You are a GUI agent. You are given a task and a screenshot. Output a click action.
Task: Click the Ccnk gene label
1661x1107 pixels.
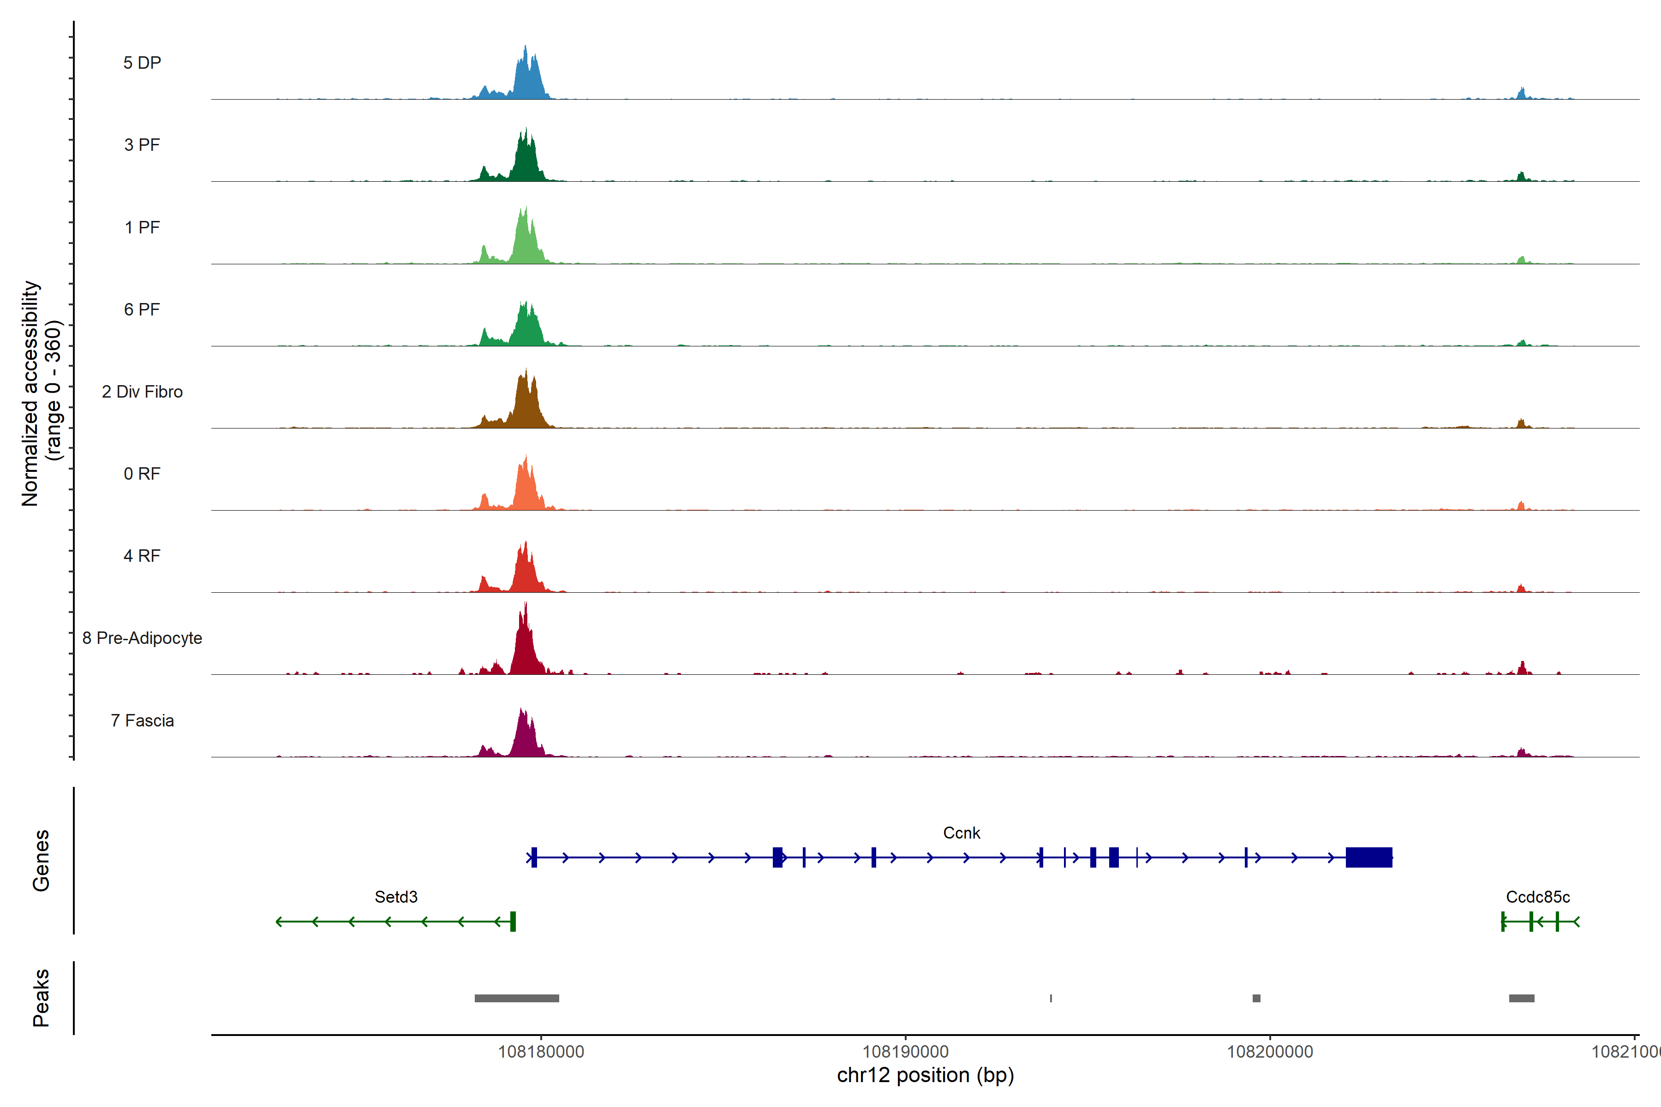pyautogui.click(x=961, y=833)
